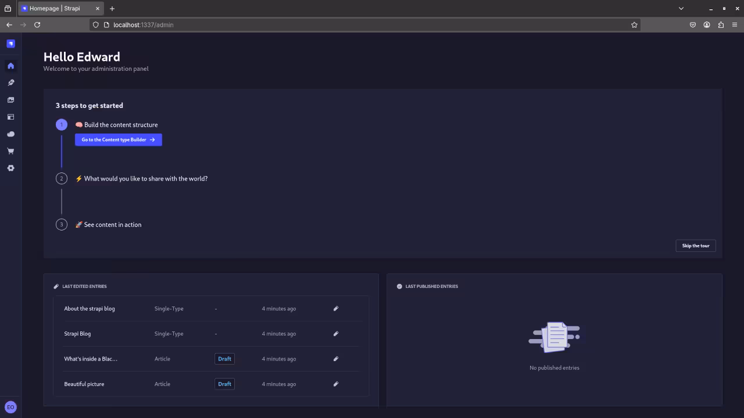Open the Firefox extensions menu

click(721, 25)
